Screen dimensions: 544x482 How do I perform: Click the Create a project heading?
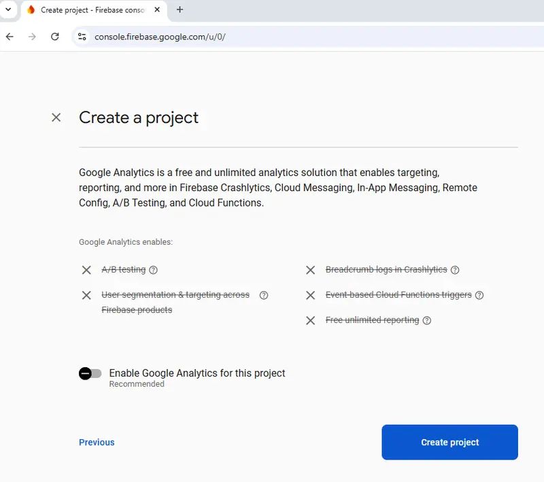tap(139, 118)
